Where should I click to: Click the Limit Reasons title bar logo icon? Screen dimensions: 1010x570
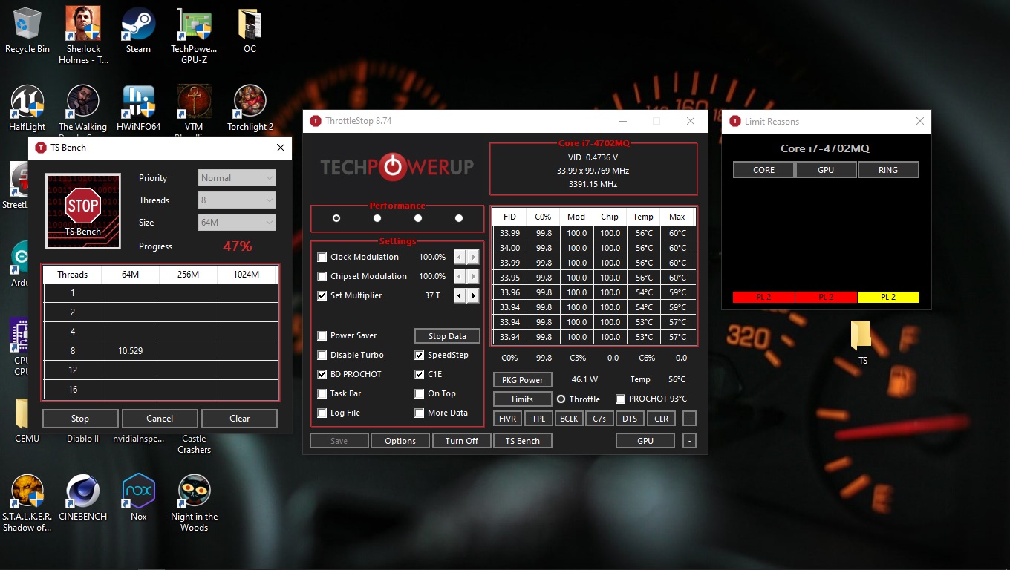pyautogui.click(x=735, y=121)
